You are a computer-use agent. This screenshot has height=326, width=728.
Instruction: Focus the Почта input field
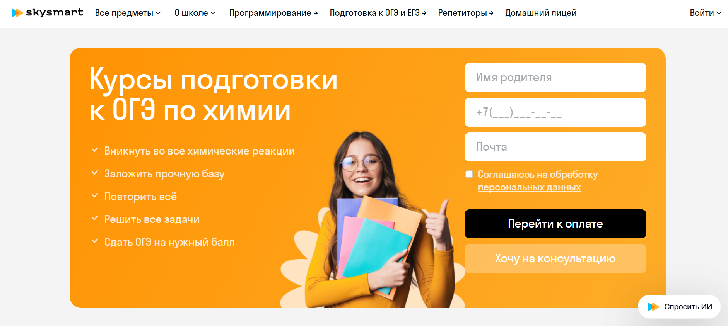click(555, 147)
